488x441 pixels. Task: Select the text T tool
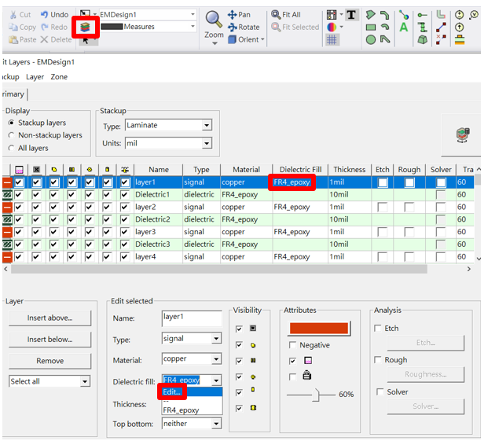(x=352, y=15)
